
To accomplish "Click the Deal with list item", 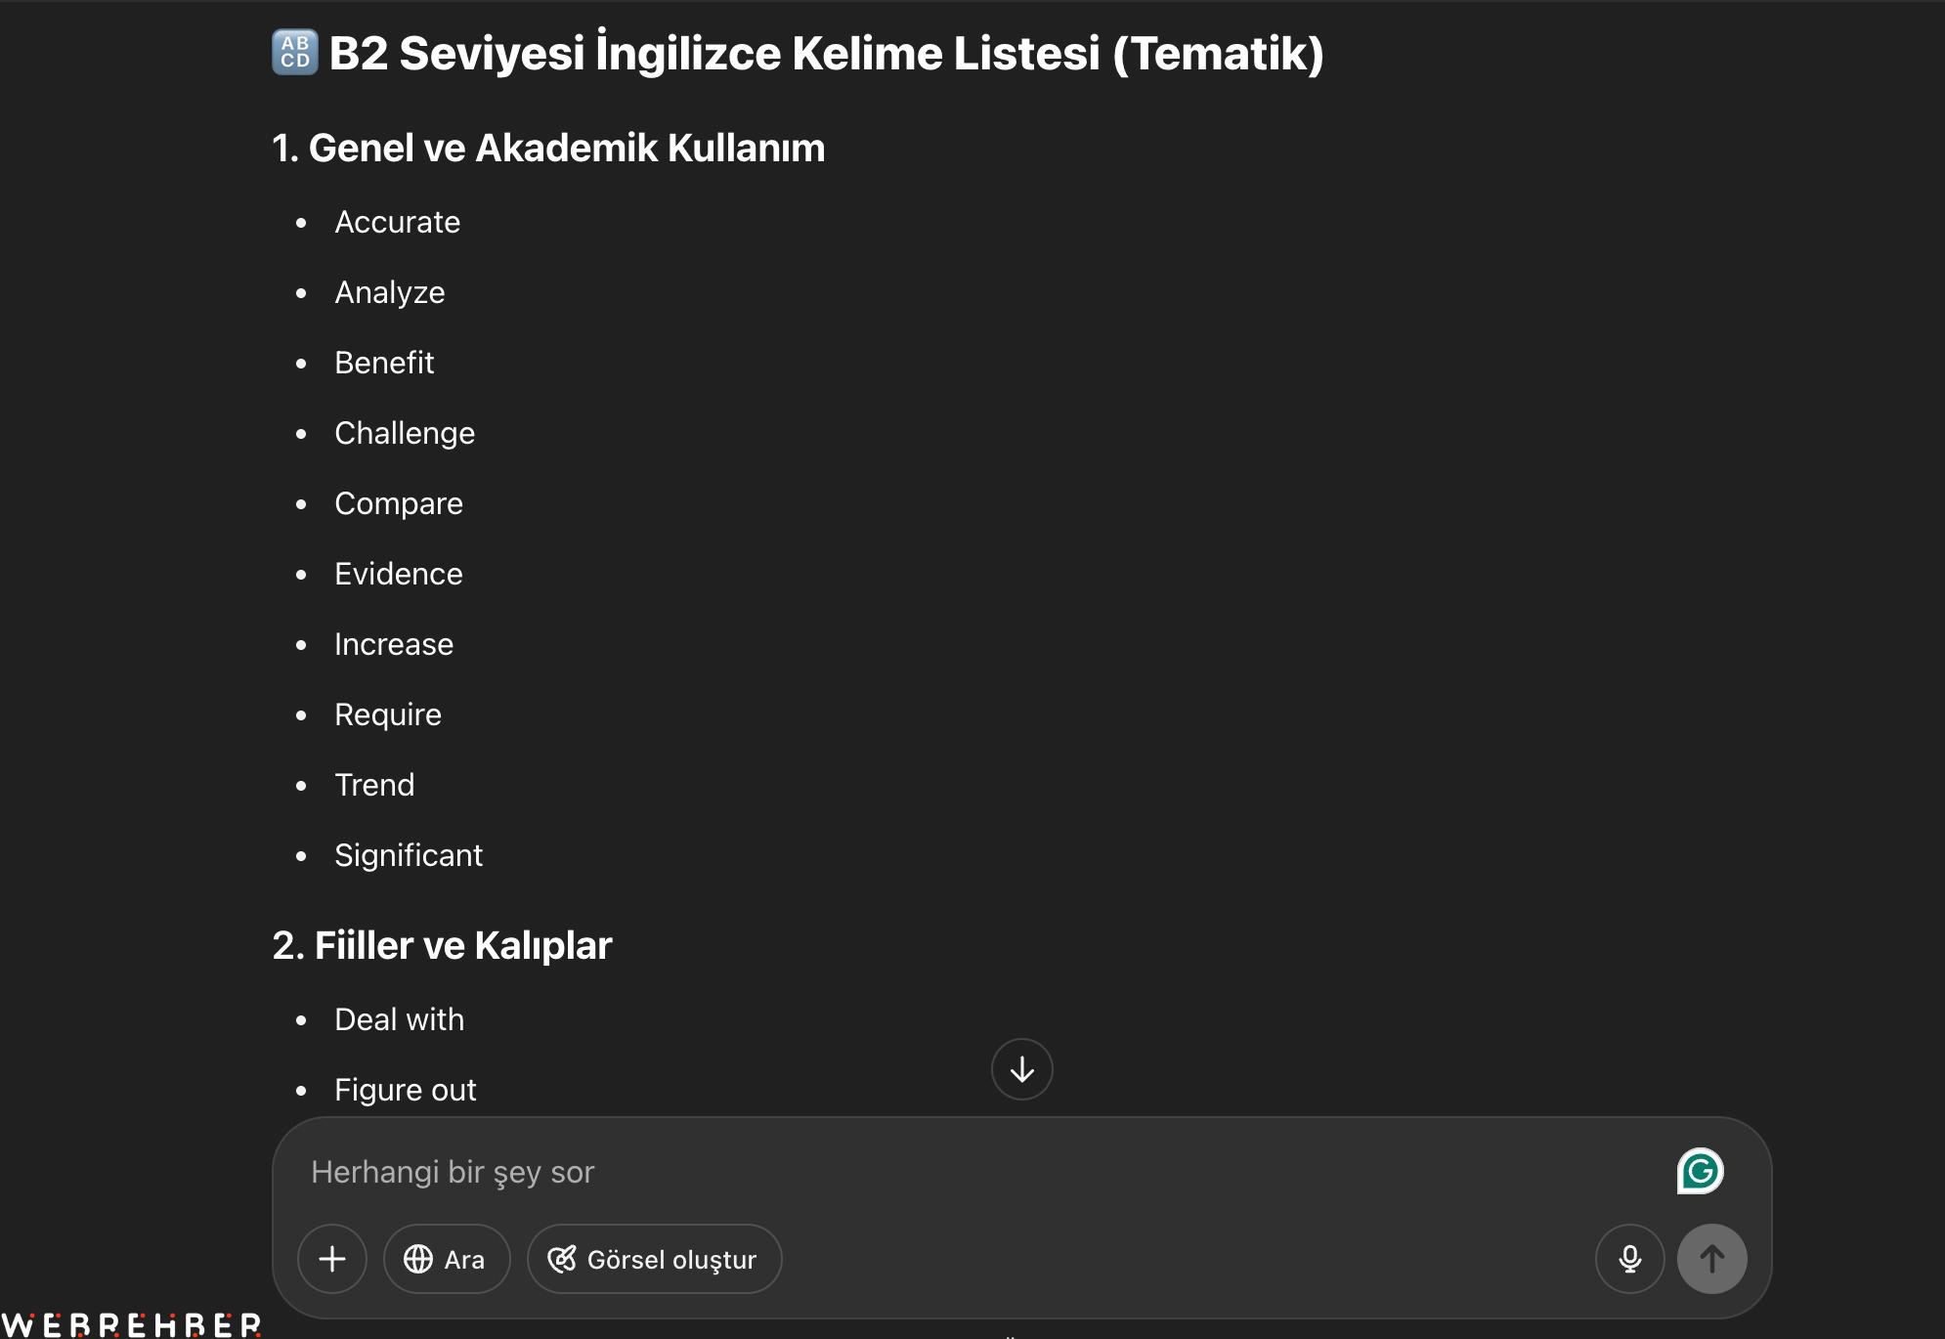I will pos(399,1019).
